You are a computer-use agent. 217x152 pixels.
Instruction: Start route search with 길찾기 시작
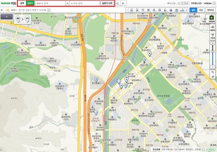pos(107,3)
